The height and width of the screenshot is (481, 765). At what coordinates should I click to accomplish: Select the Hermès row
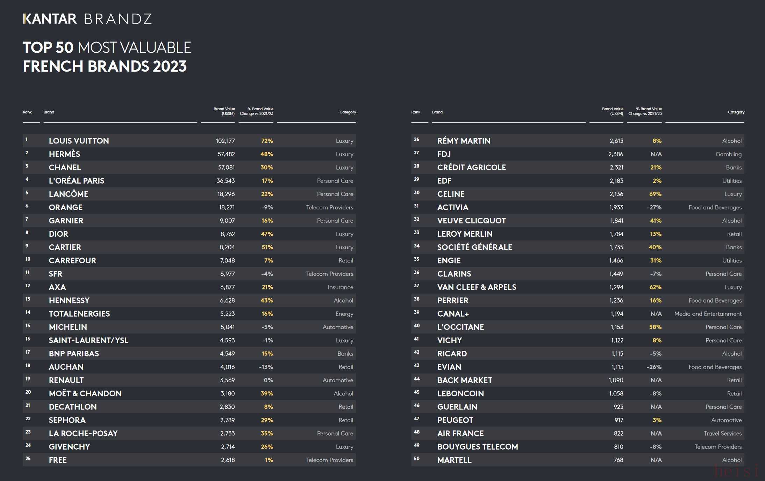coord(189,154)
